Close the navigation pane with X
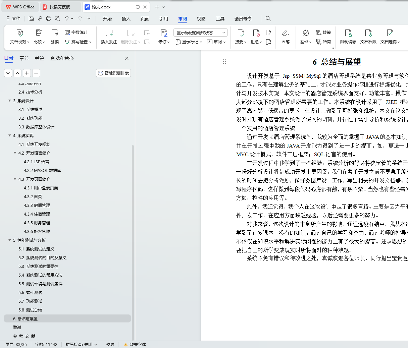 click(x=127, y=58)
